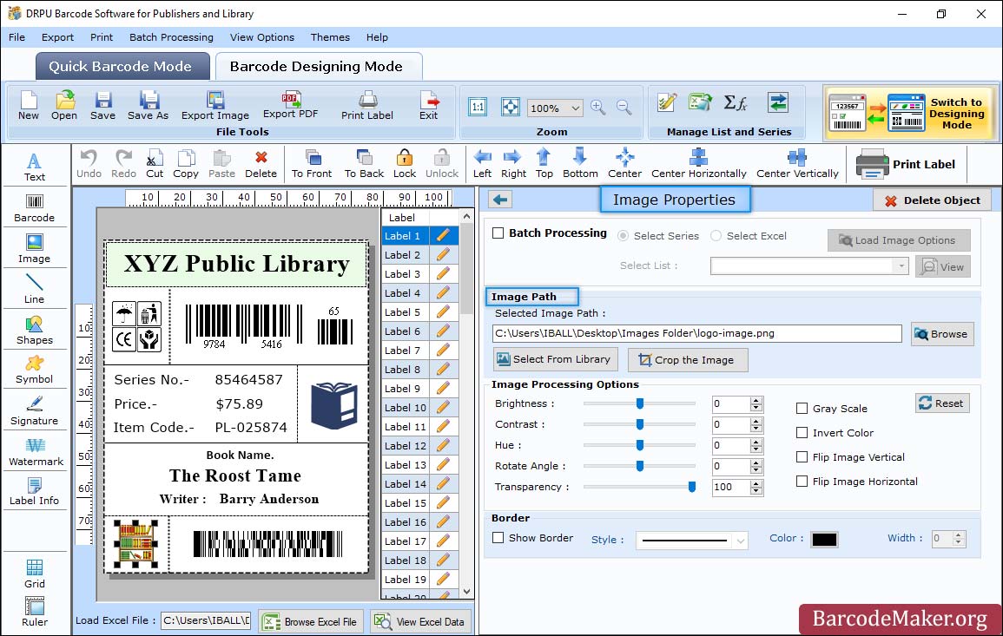Image resolution: width=1003 pixels, height=636 pixels.
Task: Enable the Invert Color checkbox
Action: (802, 433)
